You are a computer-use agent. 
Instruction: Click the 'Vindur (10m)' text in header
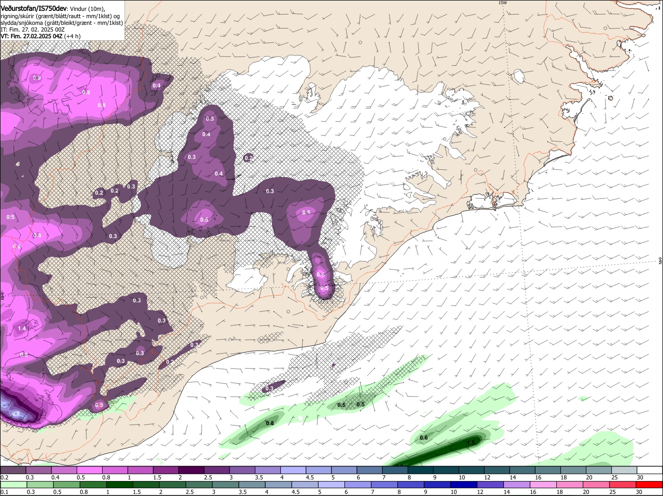87,9
